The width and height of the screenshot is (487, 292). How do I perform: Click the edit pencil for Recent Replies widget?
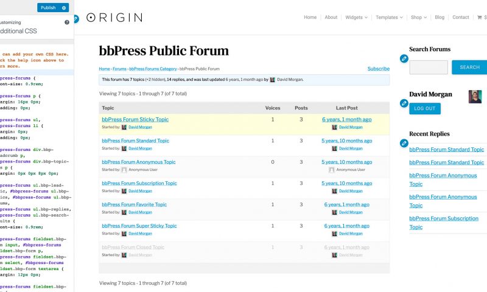pos(404,143)
